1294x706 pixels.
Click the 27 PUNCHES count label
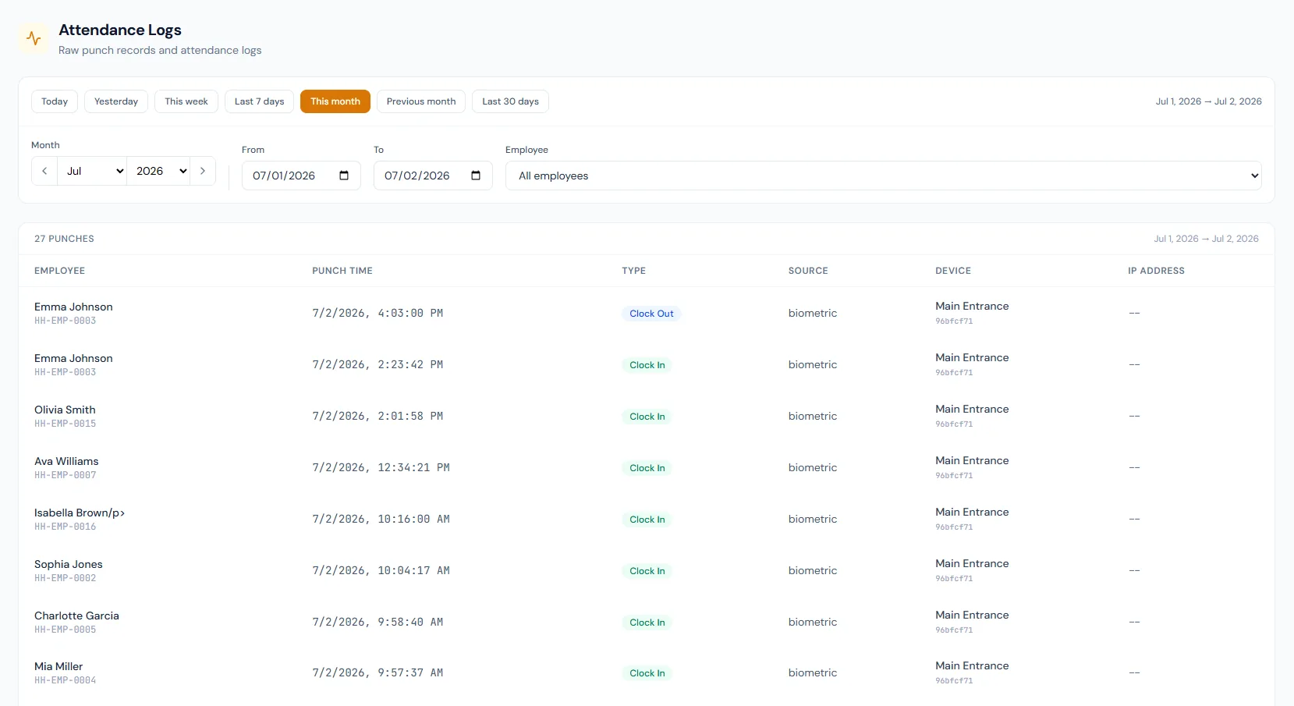tap(64, 239)
